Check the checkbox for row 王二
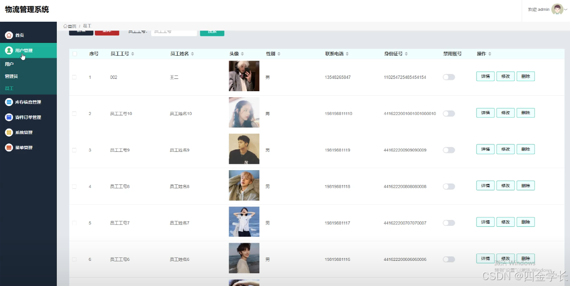 point(75,77)
